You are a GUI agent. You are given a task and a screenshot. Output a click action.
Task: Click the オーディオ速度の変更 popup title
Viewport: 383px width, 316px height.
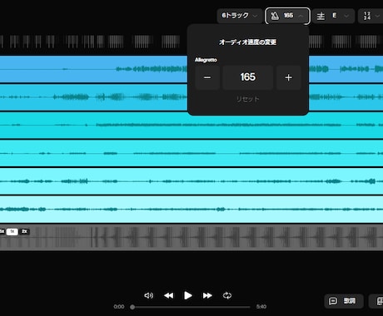[248, 42]
